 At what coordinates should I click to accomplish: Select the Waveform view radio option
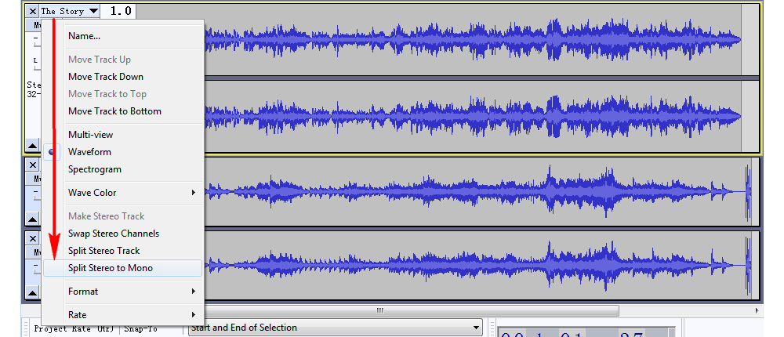pos(122,152)
